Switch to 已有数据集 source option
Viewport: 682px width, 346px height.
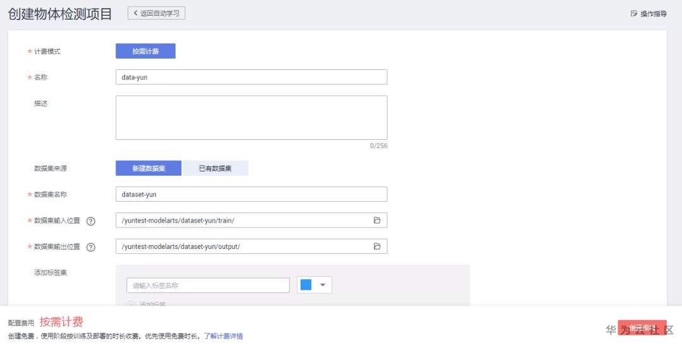pos(215,168)
